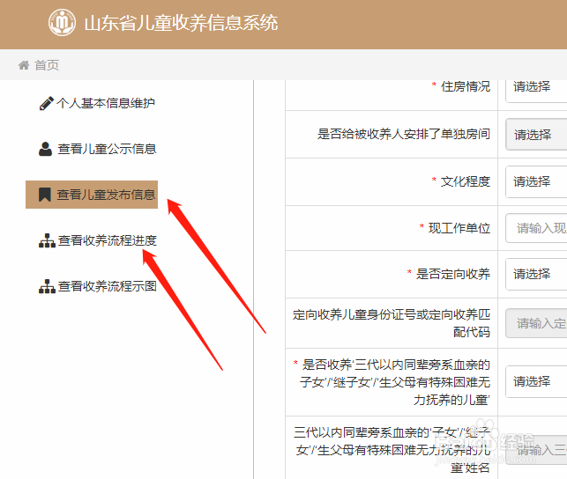Open the 文化程度 dropdown
The width and height of the screenshot is (567, 479).
coord(536,181)
